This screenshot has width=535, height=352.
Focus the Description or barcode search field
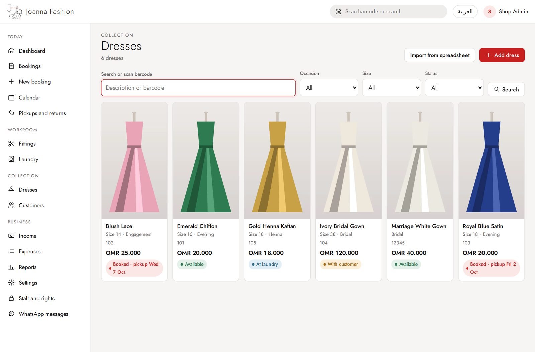(x=198, y=87)
